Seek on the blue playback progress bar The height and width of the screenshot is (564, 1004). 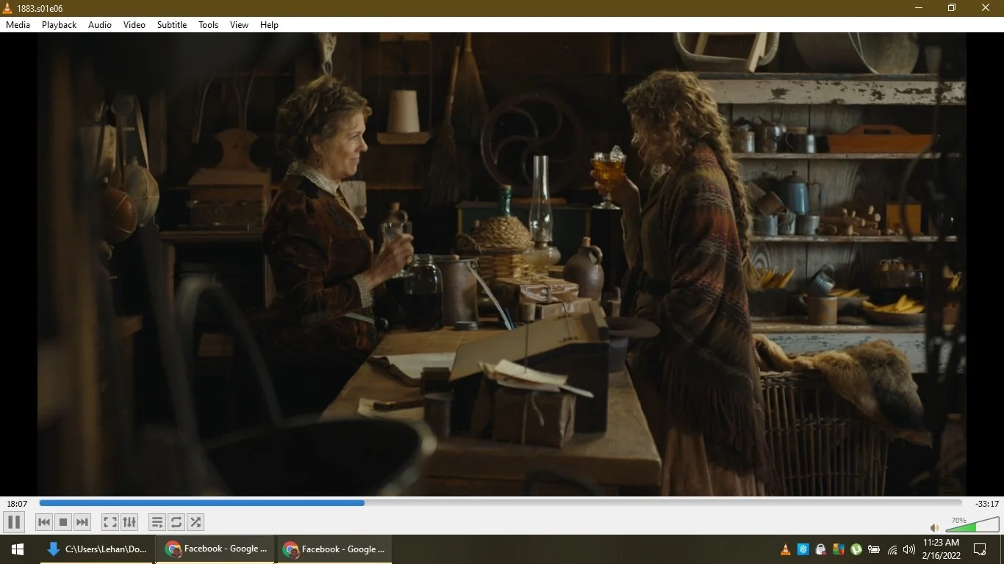tap(500, 503)
